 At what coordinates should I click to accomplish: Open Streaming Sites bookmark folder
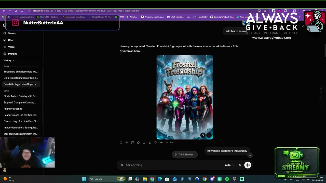tap(24, 17)
